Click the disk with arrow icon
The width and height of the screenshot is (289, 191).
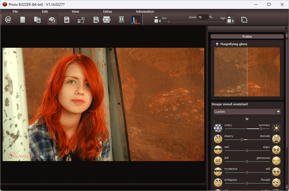click(x=96, y=20)
